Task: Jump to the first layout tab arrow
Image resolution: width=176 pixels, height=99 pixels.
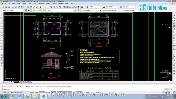Action: [x=5, y=82]
